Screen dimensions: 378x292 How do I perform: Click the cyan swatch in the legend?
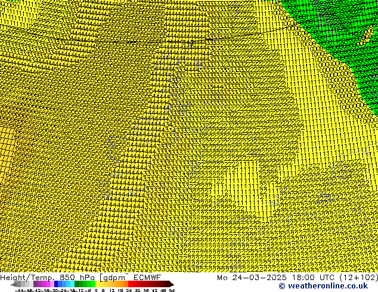[x=72, y=284]
